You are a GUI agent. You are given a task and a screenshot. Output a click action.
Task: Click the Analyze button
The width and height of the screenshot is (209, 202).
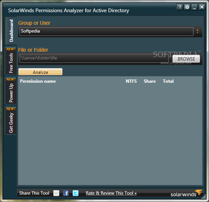point(40,72)
